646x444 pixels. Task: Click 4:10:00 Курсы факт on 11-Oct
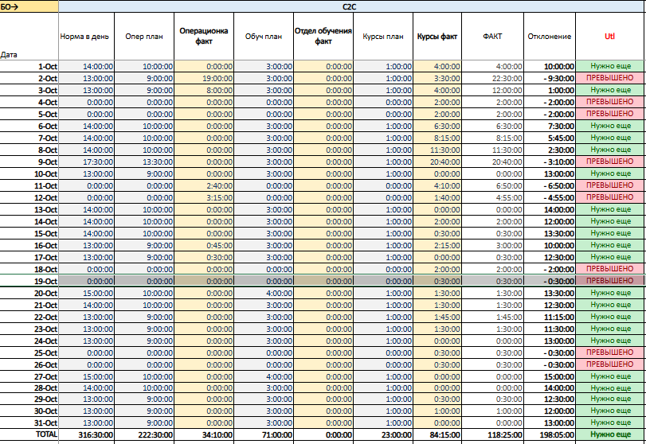[437, 185]
